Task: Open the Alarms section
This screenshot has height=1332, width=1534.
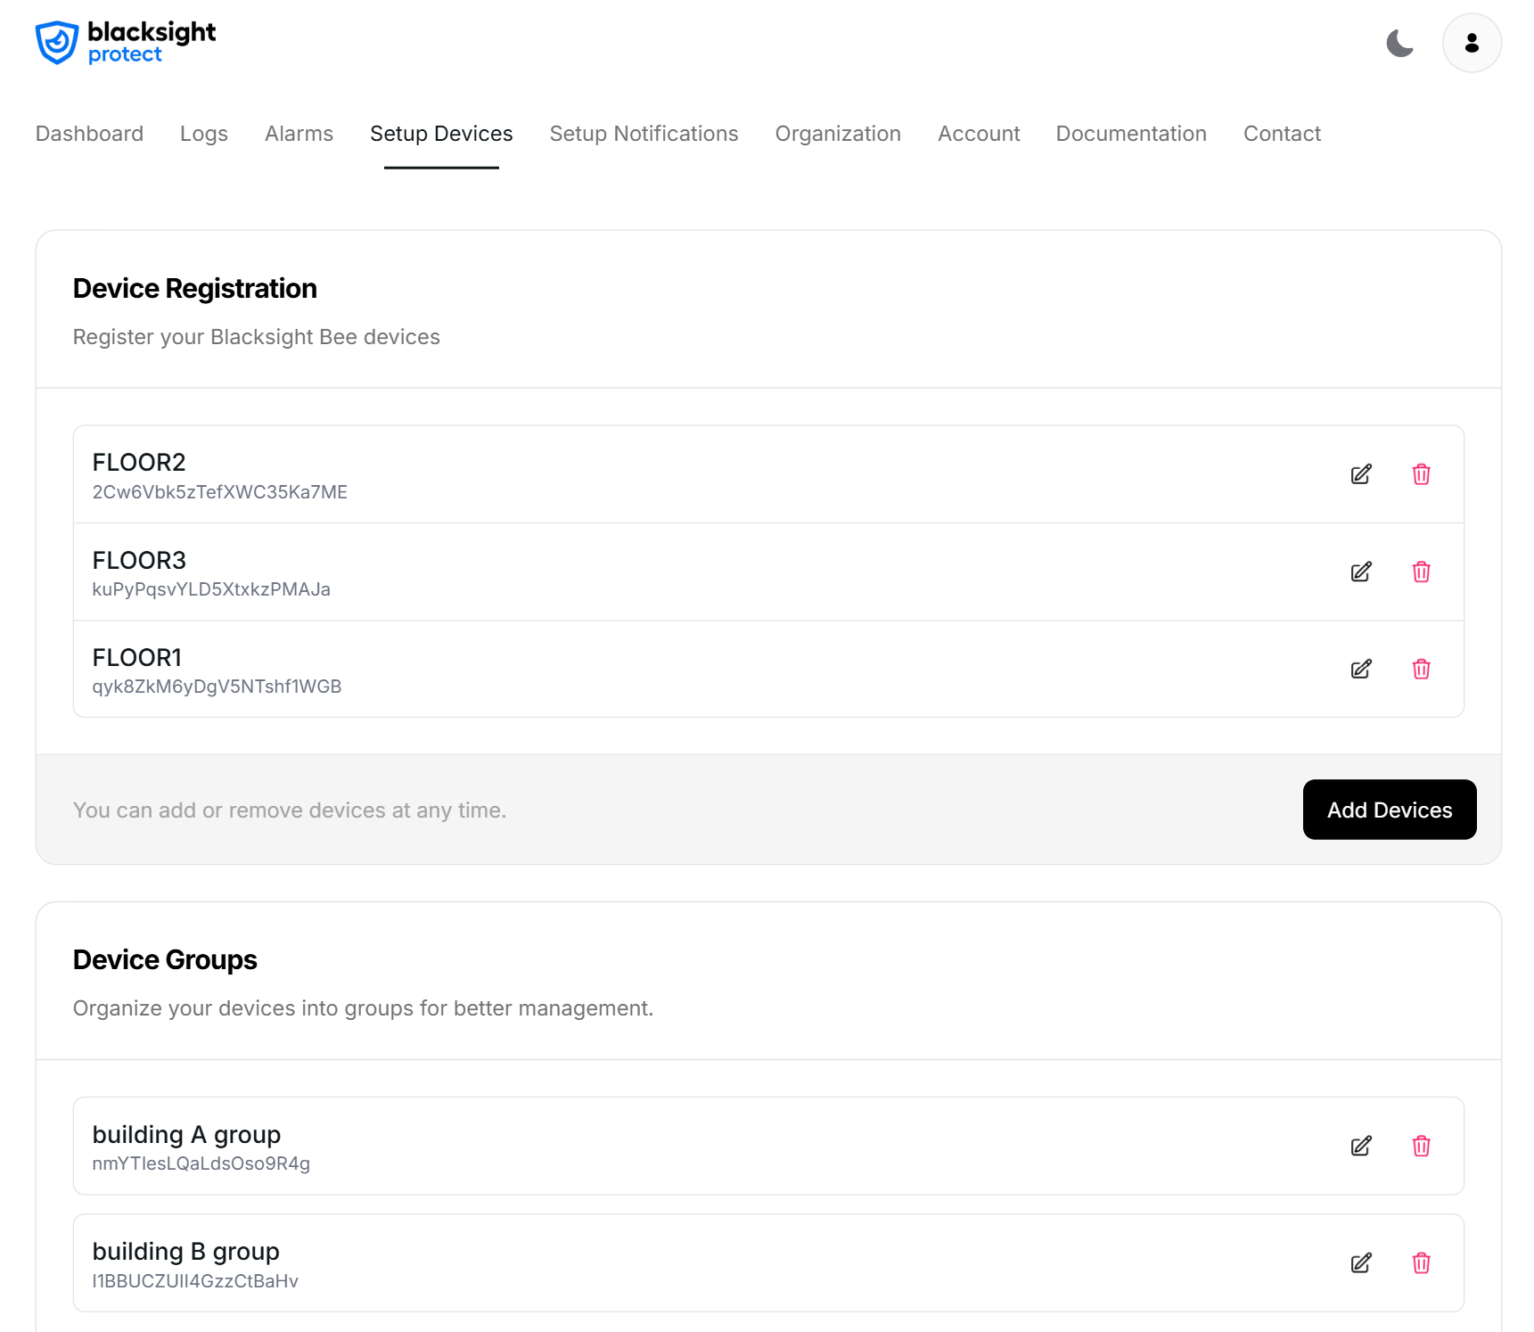Action: (298, 134)
